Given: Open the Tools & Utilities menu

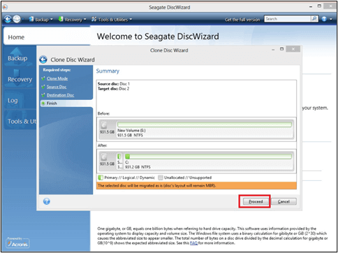Looking at the screenshot, I should click(112, 20).
